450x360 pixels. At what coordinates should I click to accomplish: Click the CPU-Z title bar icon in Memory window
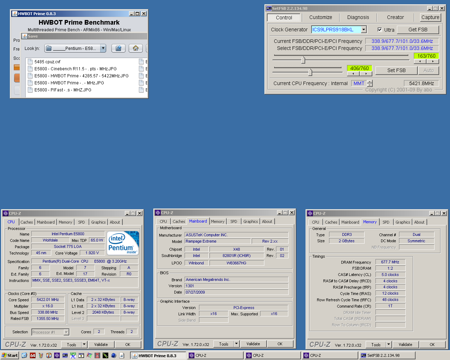[310, 213]
